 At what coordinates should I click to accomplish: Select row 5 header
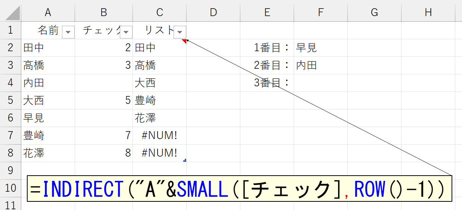coord(10,101)
